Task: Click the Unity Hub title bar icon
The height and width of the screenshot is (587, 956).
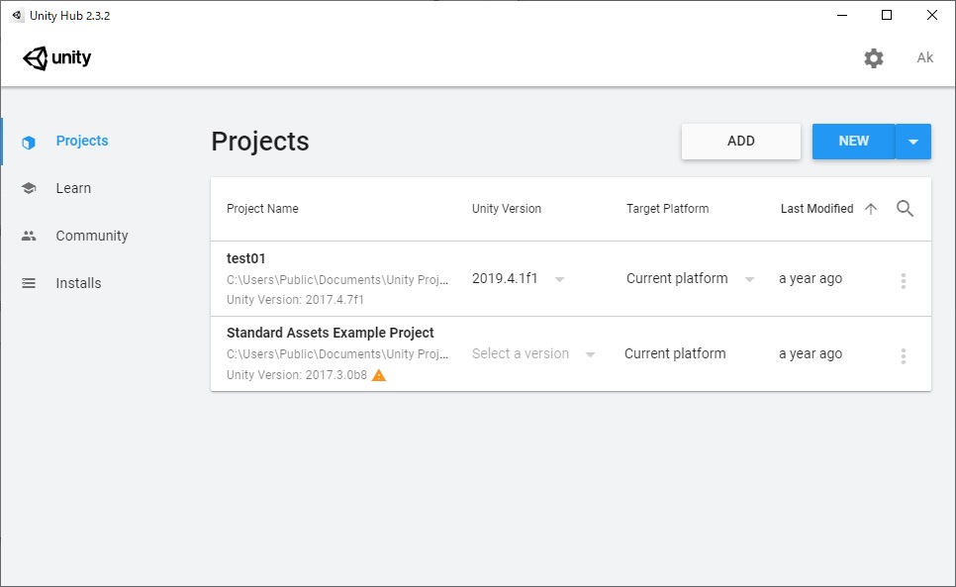Action: point(17,15)
